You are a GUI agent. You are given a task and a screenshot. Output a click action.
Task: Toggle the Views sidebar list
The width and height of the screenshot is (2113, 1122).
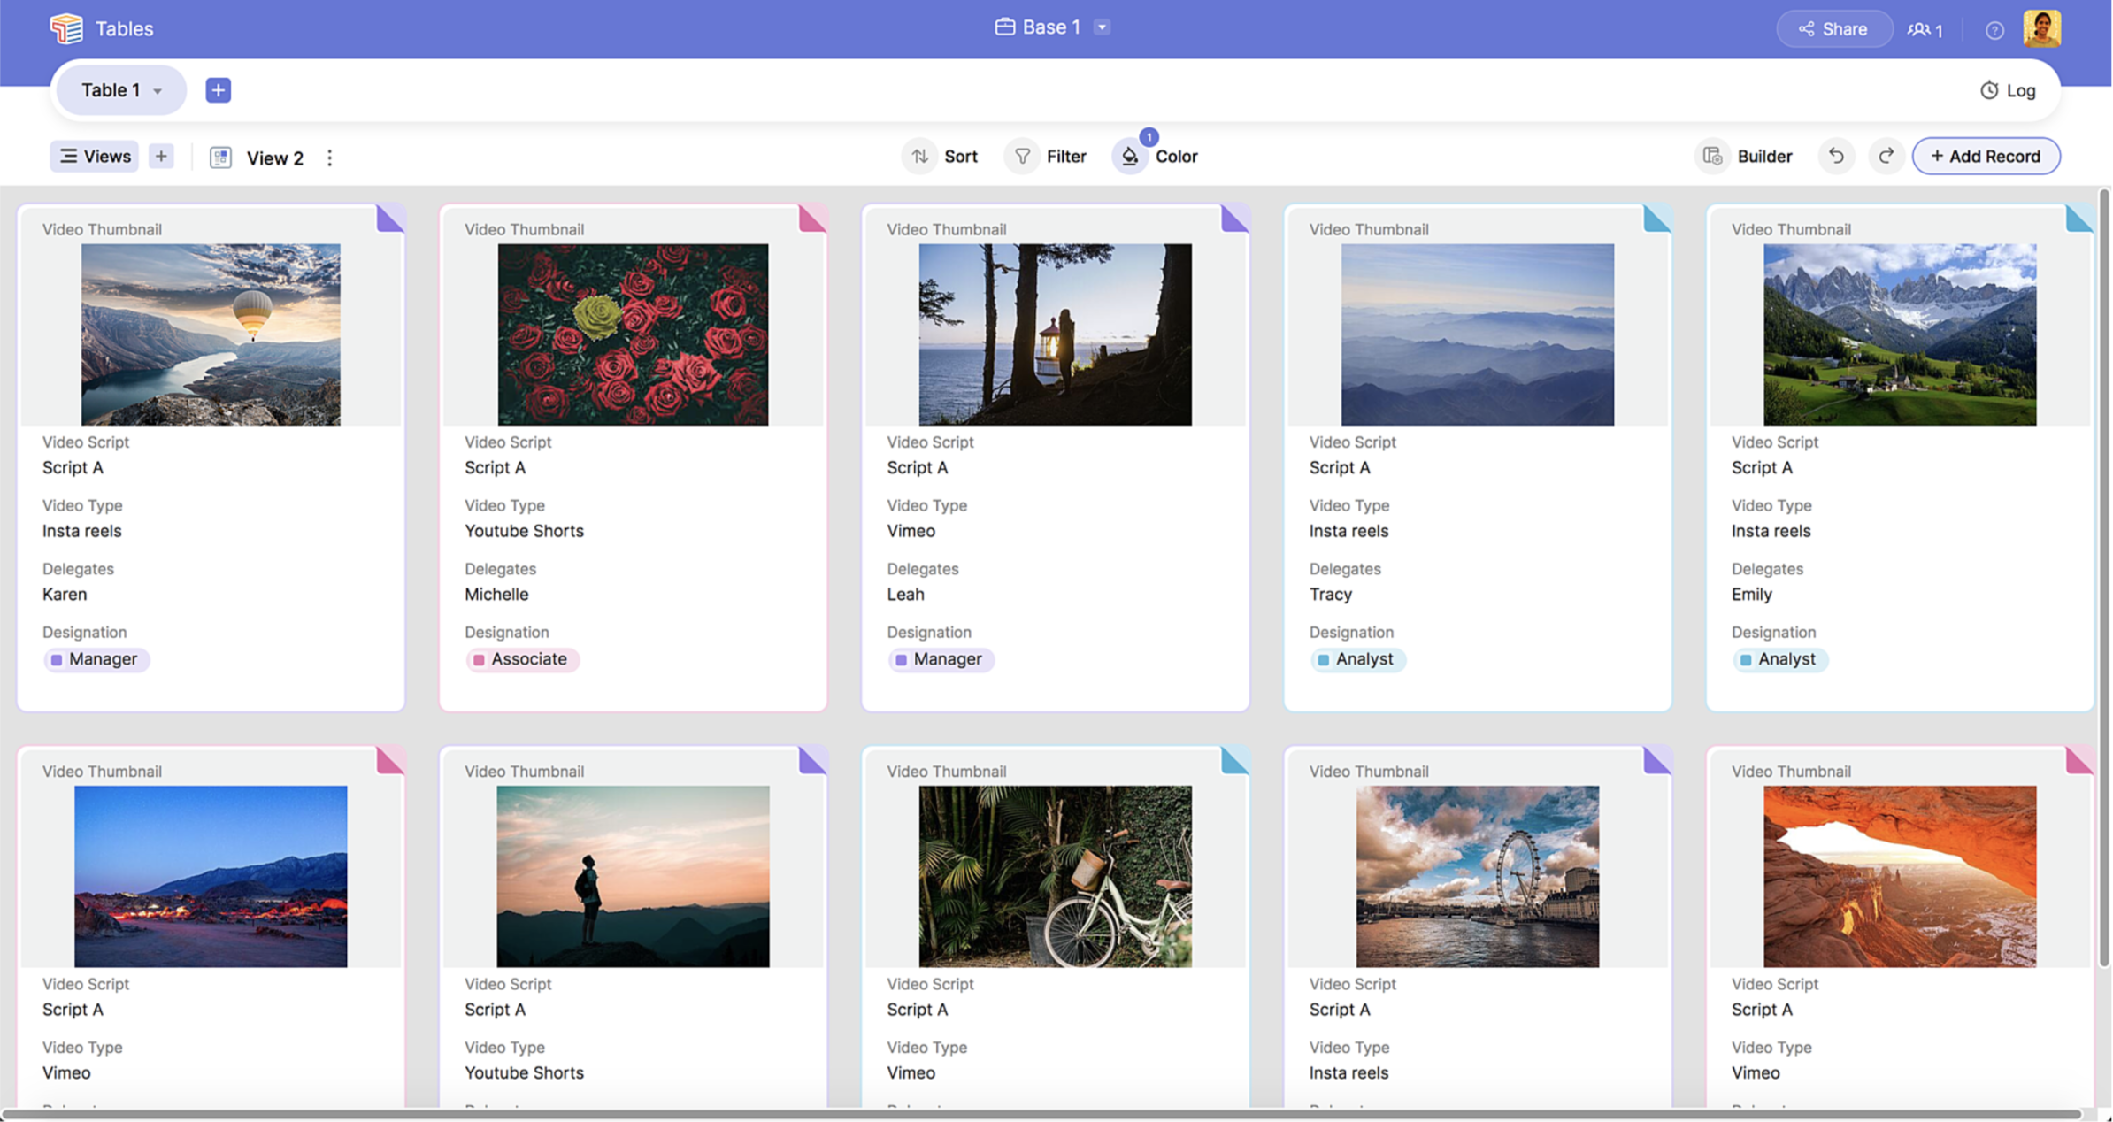pos(95,157)
